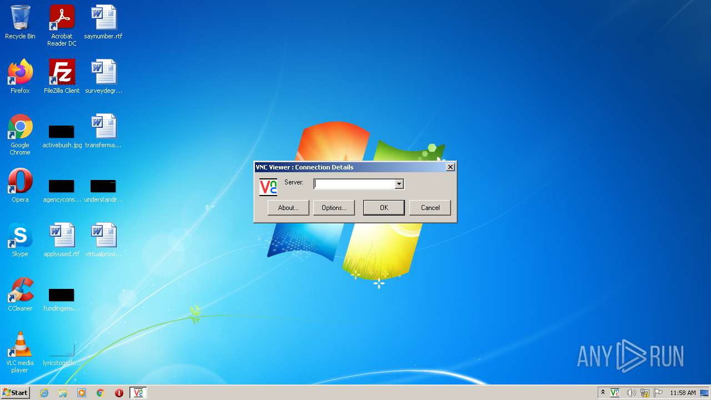Open the volume speaker tray icon

[631, 393]
